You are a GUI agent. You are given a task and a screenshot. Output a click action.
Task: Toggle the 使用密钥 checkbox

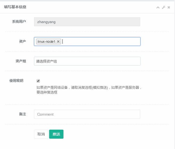click(x=38, y=81)
